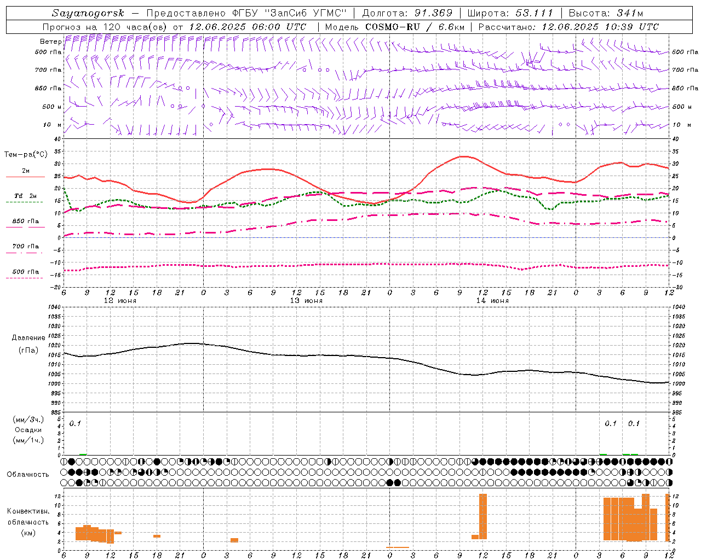
Task: Click the '14 июня' date label
Action: (492, 301)
